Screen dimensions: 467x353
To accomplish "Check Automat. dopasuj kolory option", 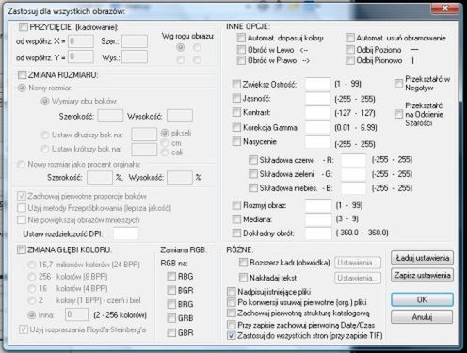I will [241, 38].
